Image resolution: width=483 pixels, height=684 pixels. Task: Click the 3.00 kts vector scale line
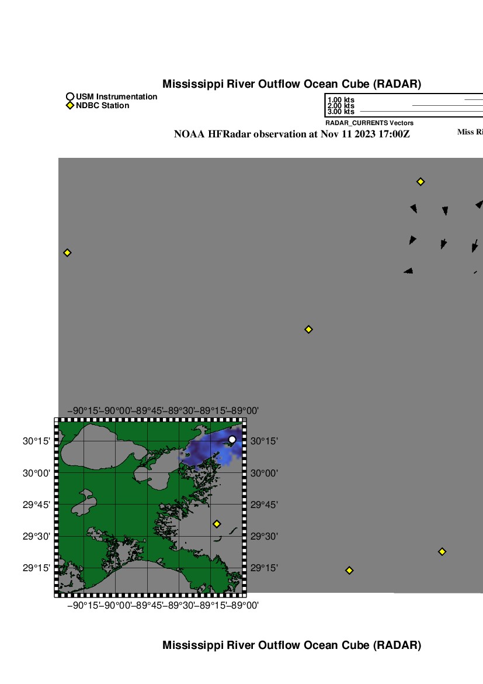[x=421, y=111]
